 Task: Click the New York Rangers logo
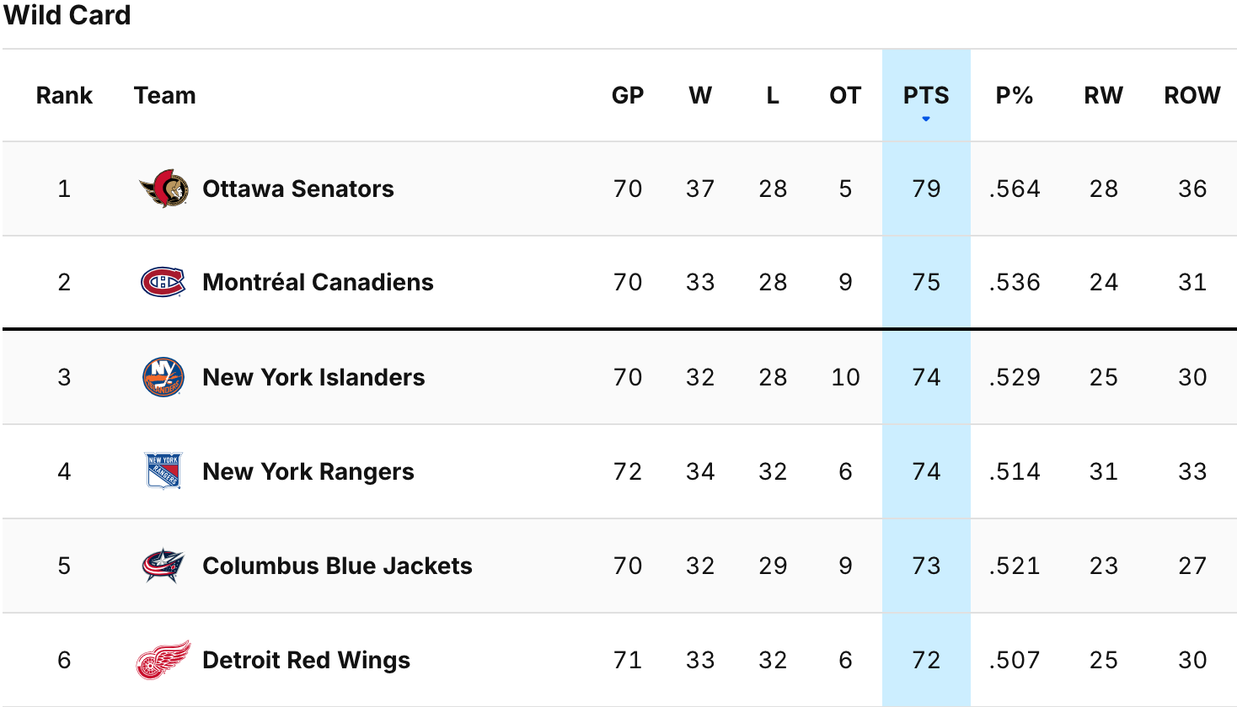pyautogui.click(x=163, y=471)
